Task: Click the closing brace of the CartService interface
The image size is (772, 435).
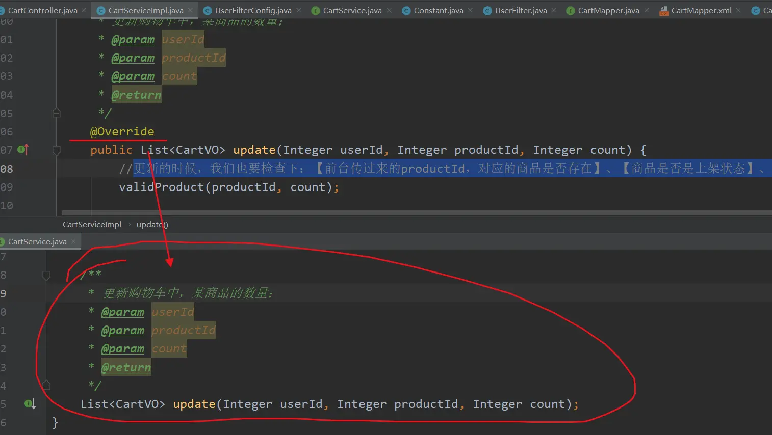Action: pos(55,422)
